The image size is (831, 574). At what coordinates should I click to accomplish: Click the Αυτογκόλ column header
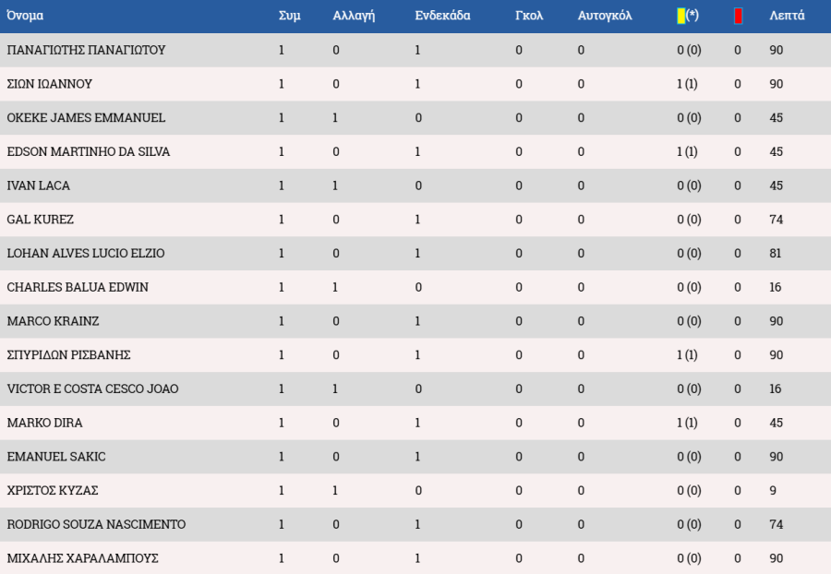[x=605, y=16]
